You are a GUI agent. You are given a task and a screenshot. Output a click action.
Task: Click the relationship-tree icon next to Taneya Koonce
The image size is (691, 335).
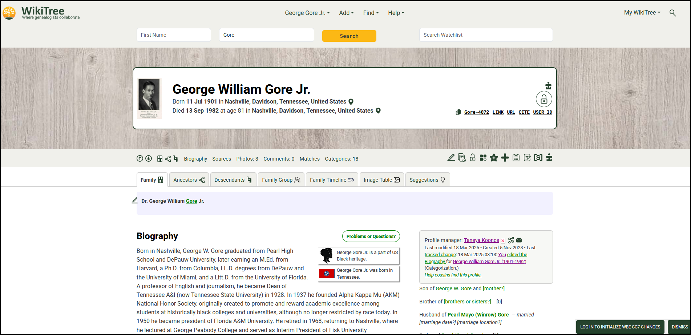point(511,240)
